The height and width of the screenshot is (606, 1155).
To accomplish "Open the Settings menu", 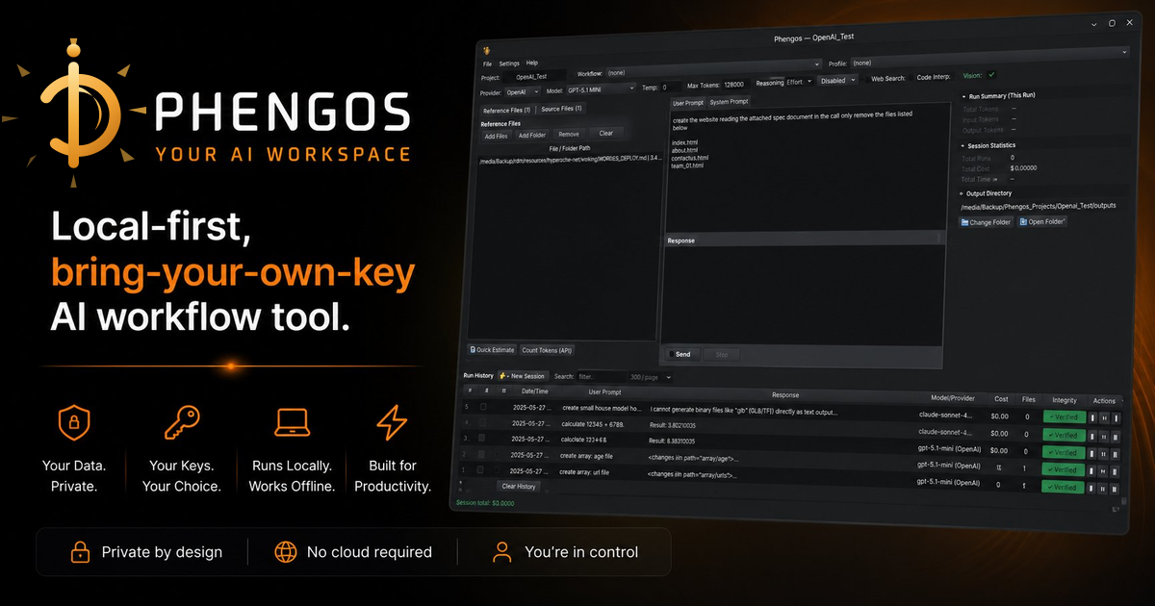I will [x=508, y=63].
